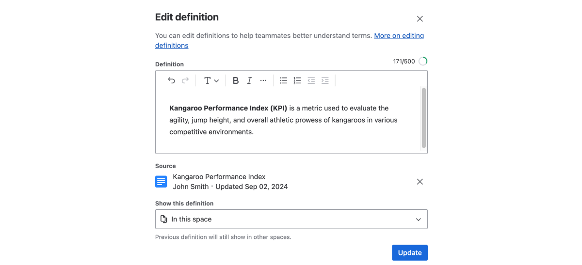The image size is (582, 265).
Task: Click the Update button
Action: click(410, 252)
